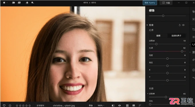The width and height of the screenshot is (195, 107).
Task: Click the undo arrow icon in sidebar
Action: coord(194,78)
